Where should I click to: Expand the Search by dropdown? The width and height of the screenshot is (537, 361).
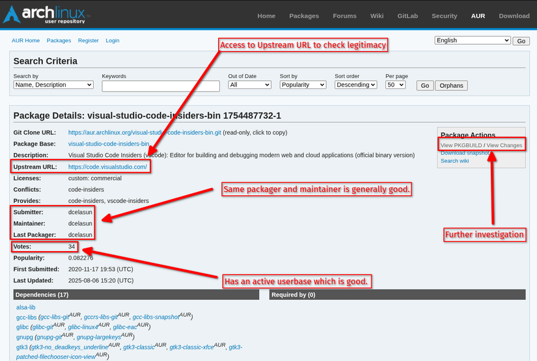tap(53, 85)
